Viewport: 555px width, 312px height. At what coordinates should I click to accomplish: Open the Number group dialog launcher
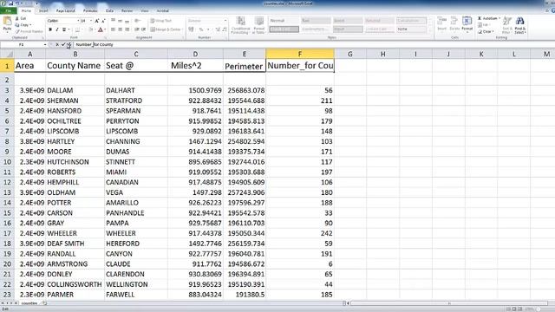pyautogui.click(x=225, y=37)
